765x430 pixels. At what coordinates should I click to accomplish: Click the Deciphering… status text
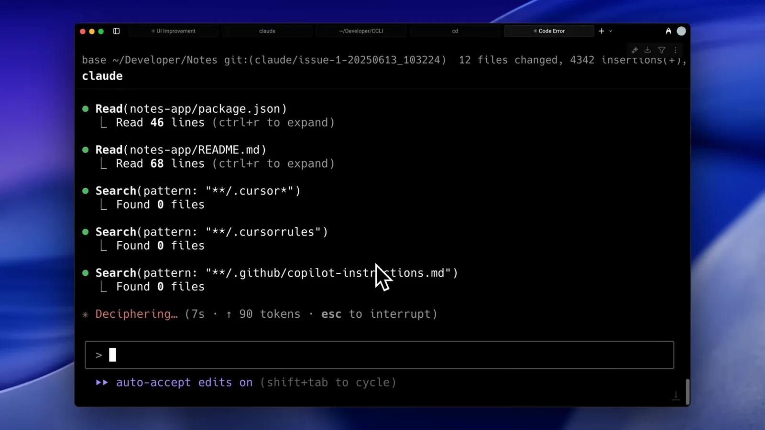click(136, 314)
